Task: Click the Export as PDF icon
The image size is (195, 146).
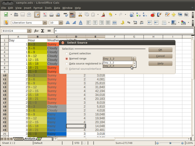Action: 45,15
